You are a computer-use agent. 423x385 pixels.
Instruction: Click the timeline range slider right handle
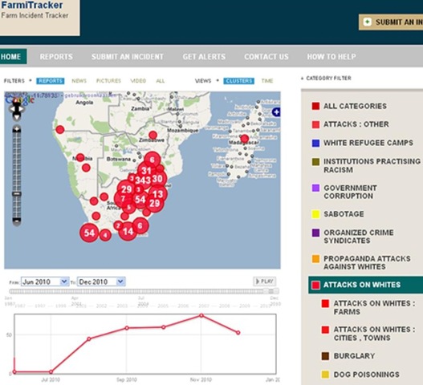coord(276,291)
